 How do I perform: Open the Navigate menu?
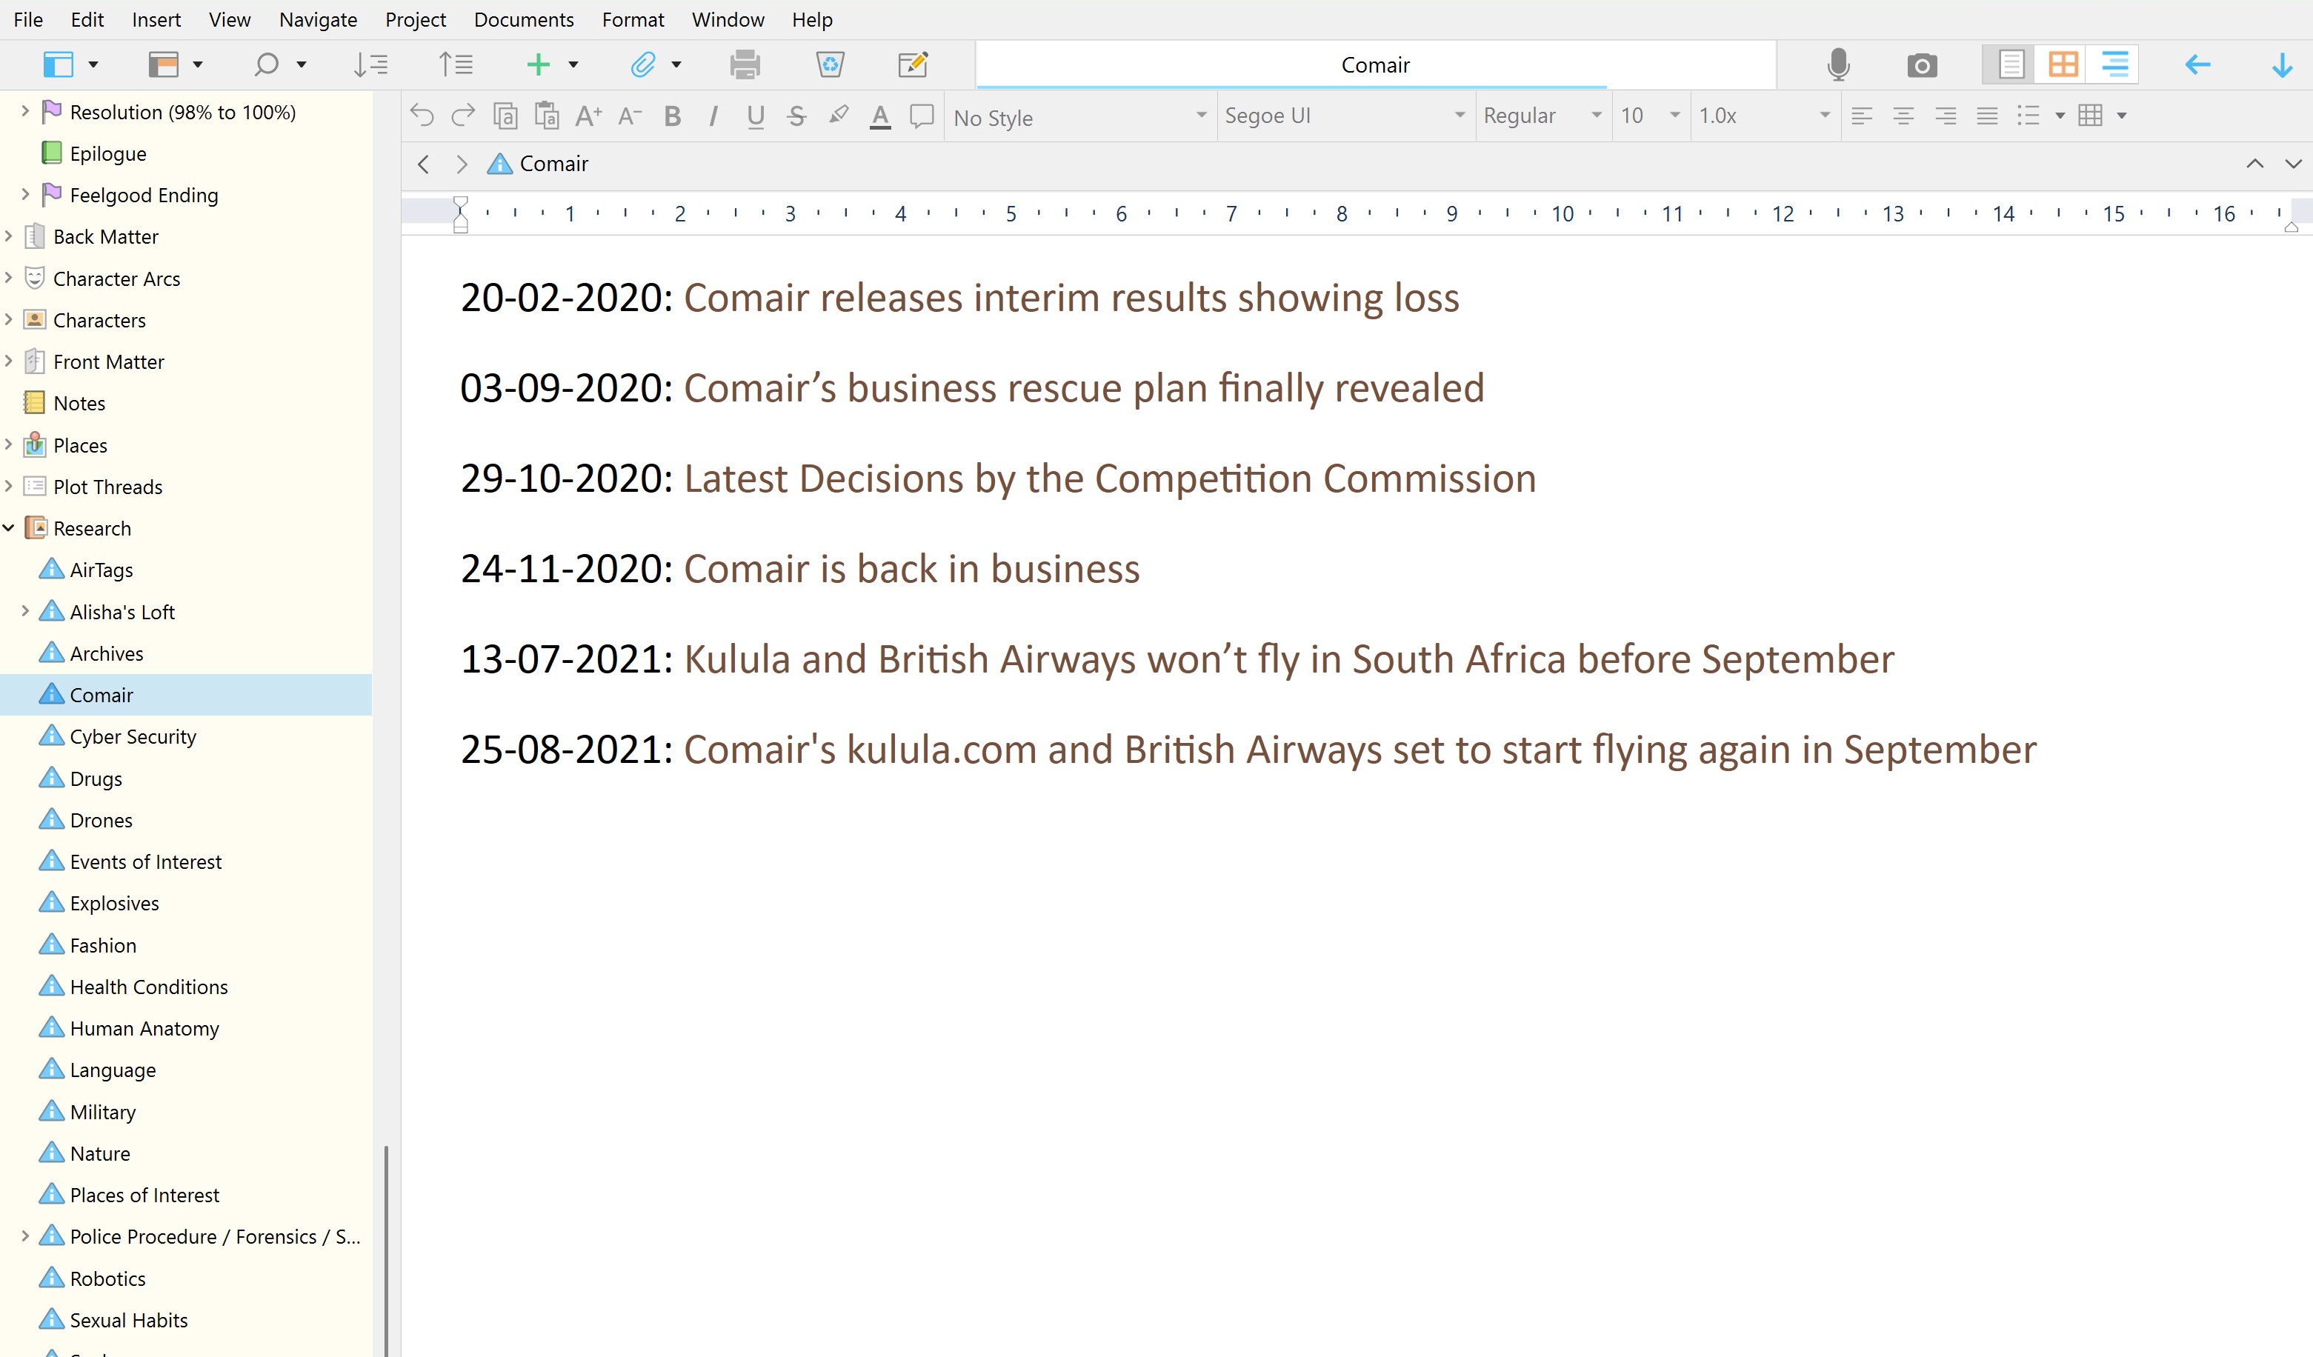coord(318,19)
